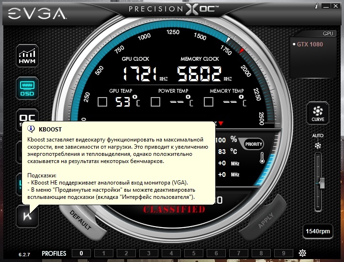Click the CLASSIFIED red label

coord(174,209)
